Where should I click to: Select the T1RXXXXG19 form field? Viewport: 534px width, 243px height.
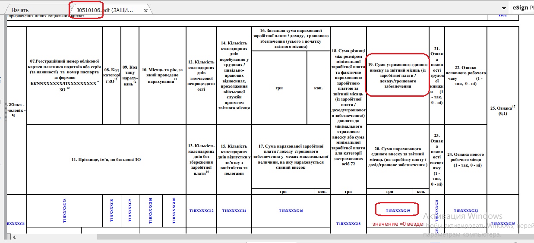(x=397, y=211)
